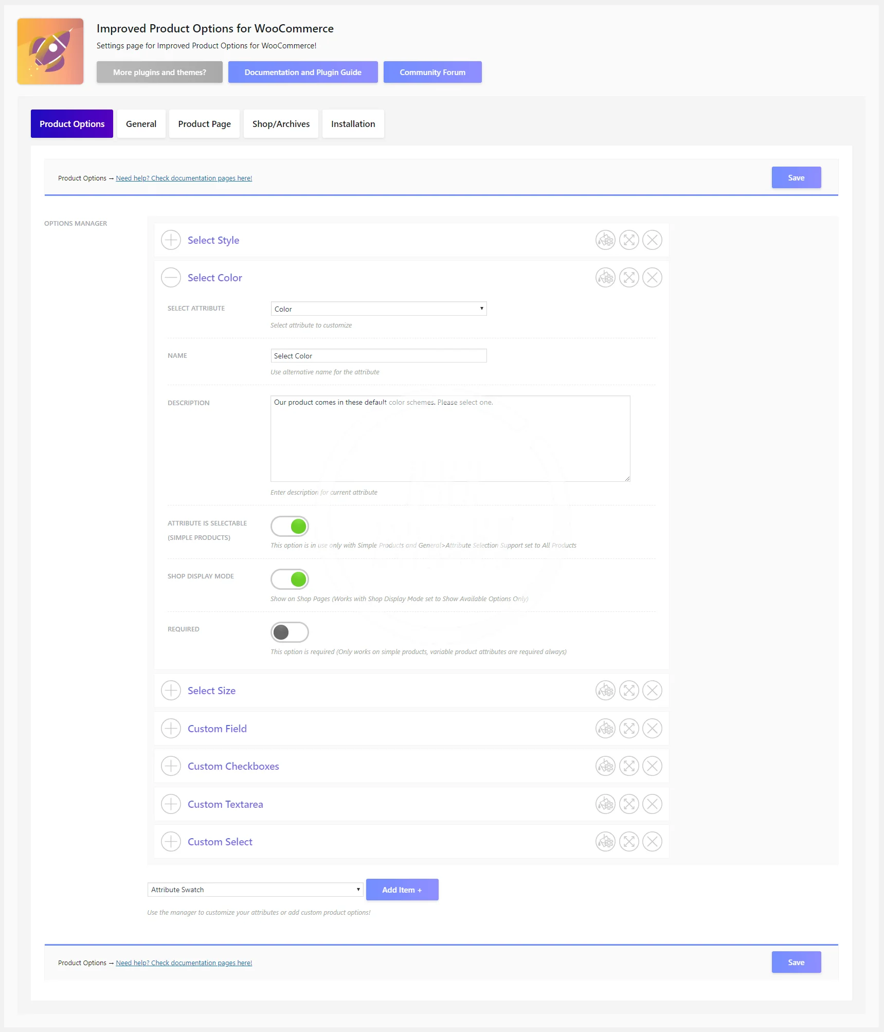The width and height of the screenshot is (884, 1032).
Task: Expand the Custom Checkboxes section
Action: click(x=171, y=766)
